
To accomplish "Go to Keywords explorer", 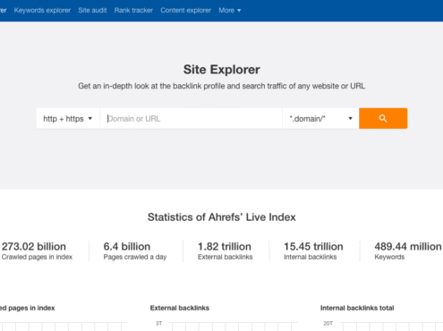I will [42, 11].
